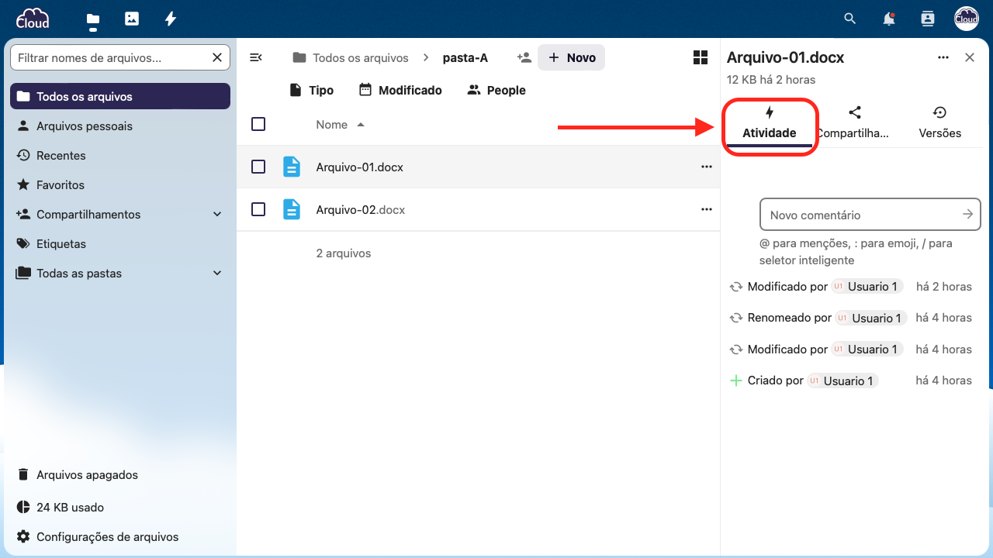The width and height of the screenshot is (993, 558).
Task: Open the Tipo filter dropdown
Action: [311, 90]
